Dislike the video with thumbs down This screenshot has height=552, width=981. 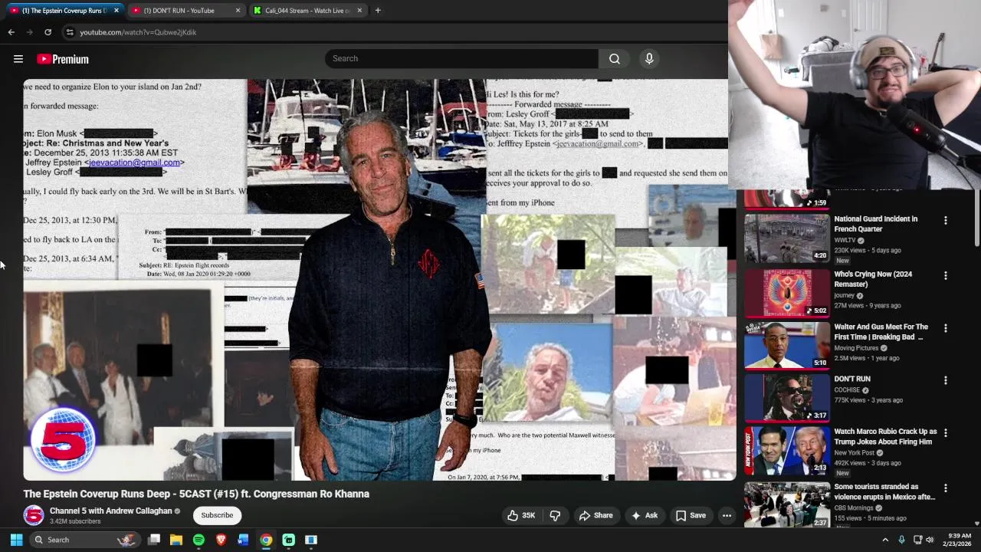(x=555, y=515)
